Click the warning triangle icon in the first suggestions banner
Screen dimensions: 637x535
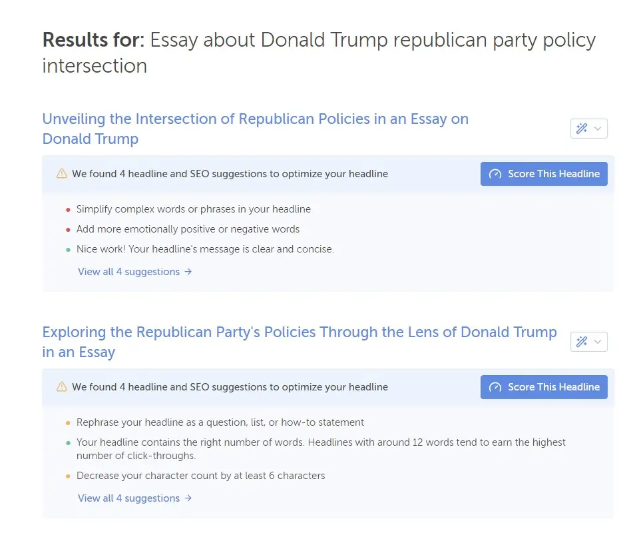click(x=62, y=174)
